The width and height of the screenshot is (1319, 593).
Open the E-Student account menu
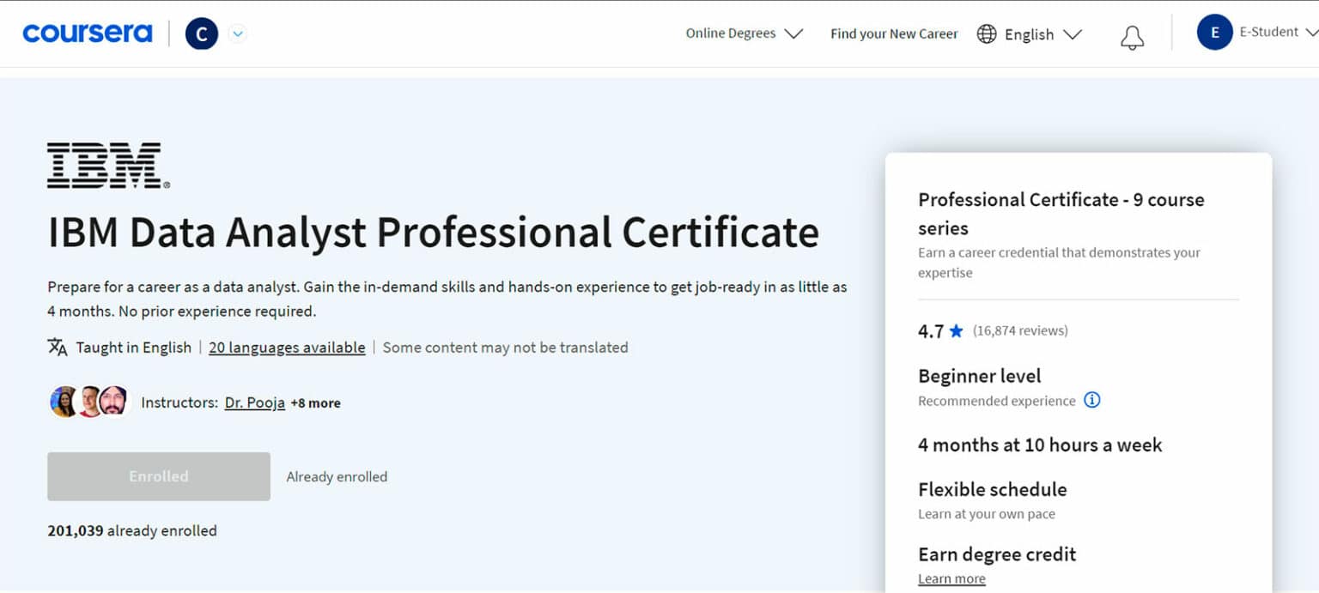pyautogui.click(x=1278, y=33)
